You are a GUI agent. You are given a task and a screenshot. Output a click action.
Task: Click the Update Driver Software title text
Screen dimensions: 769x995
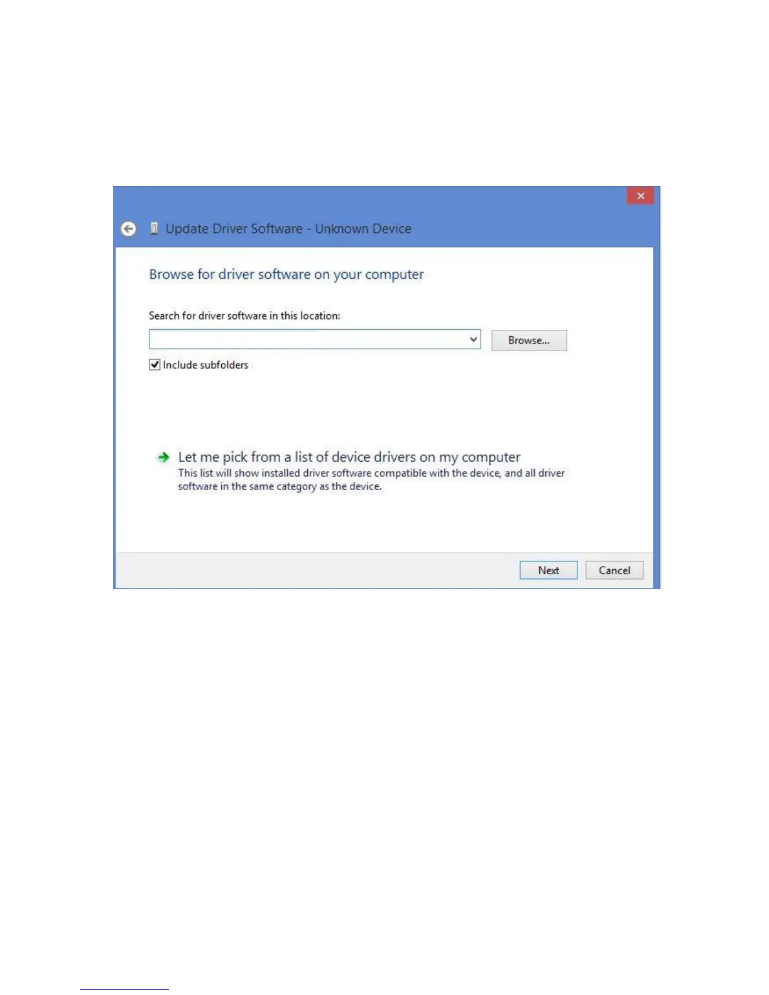(x=234, y=229)
